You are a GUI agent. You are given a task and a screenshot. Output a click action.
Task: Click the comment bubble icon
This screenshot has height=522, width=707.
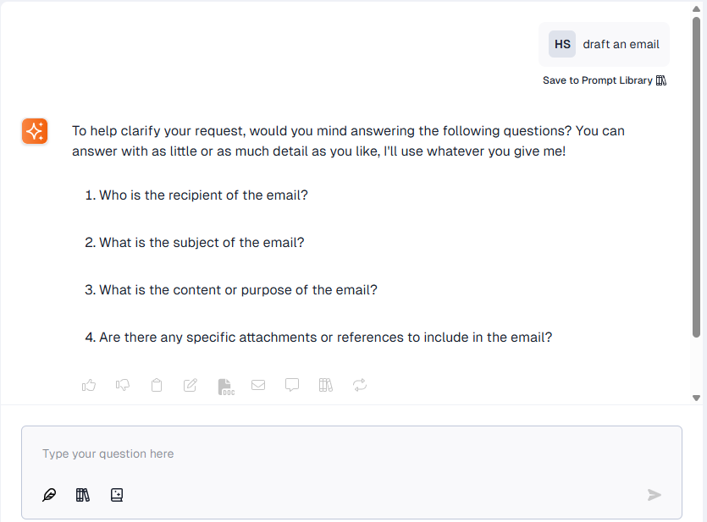click(x=292, y=385)
